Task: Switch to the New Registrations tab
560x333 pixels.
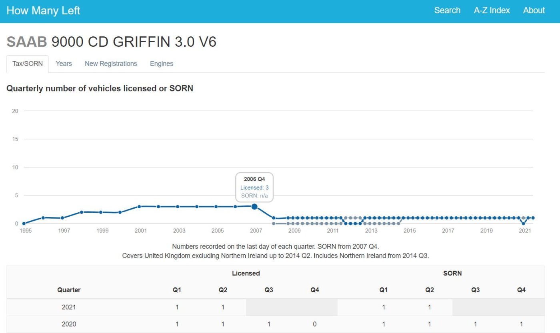Action: point(111,64)
